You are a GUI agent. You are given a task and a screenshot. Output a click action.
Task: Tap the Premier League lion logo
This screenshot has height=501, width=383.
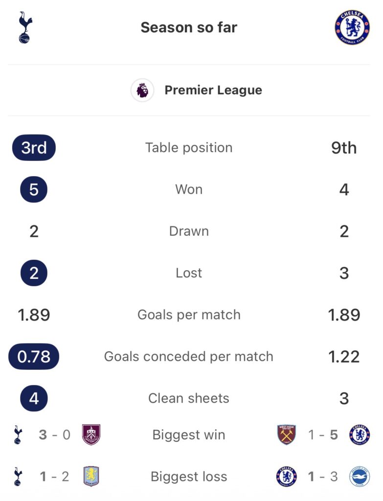click(142, 91)
